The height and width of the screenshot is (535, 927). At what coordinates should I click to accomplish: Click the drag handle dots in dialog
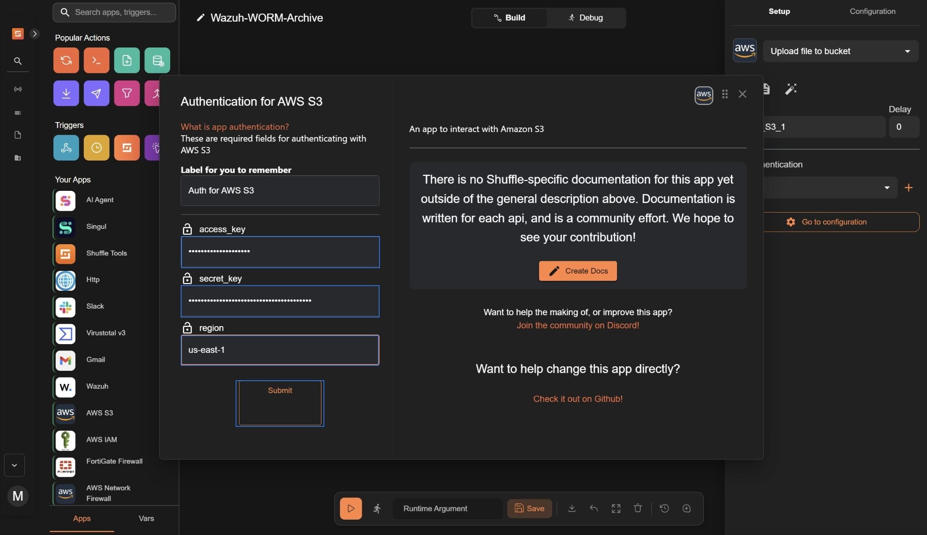[x=725, y=94]
